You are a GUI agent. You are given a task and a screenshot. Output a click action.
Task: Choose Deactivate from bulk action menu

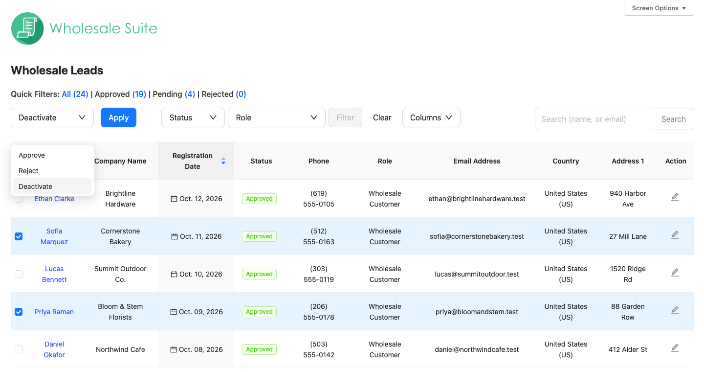[52, 186]
